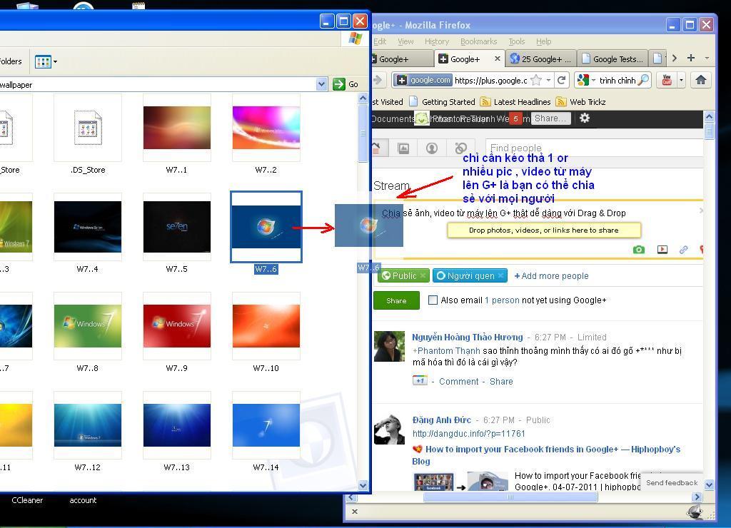
Task: Open the search engine selector dropdown
Action: tap(593, 81)
